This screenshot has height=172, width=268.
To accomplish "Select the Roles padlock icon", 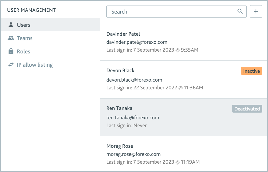I will pyautogui.click(x=11, y=51).
